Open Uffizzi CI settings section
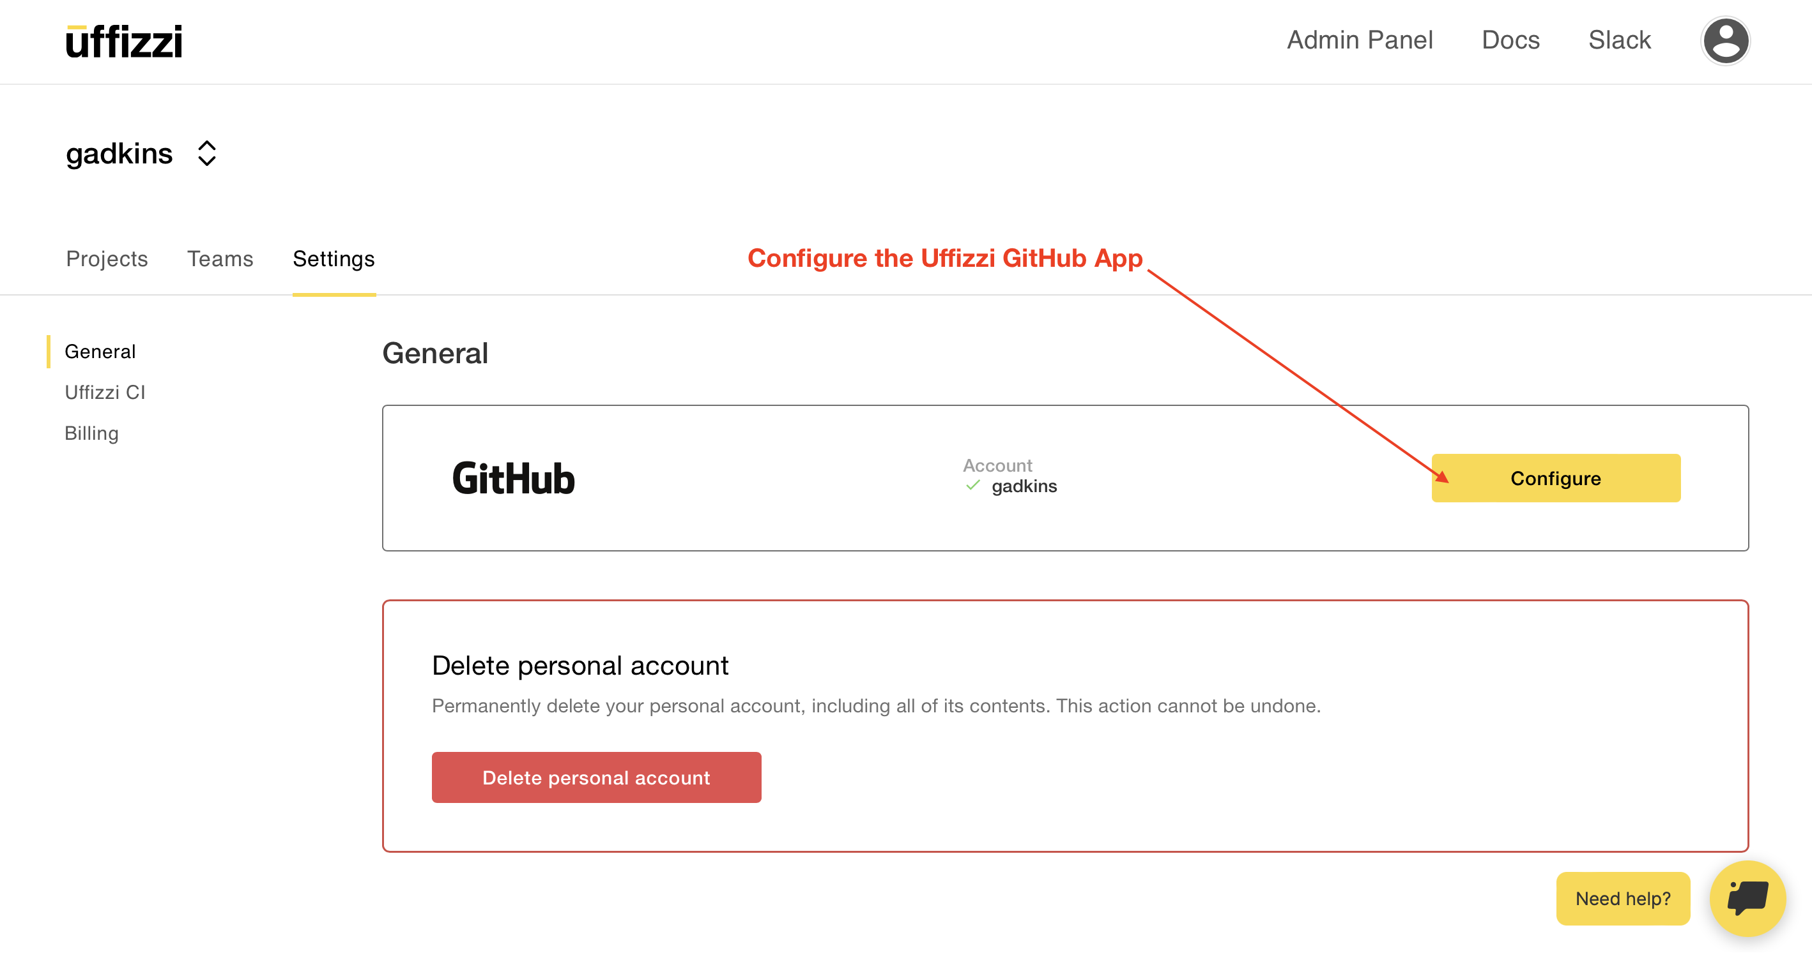Screen dimensions: 1812x960 pyautogui.click(x=105, y=392)
